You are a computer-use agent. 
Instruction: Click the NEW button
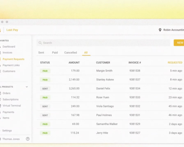(x=179, y=43)
